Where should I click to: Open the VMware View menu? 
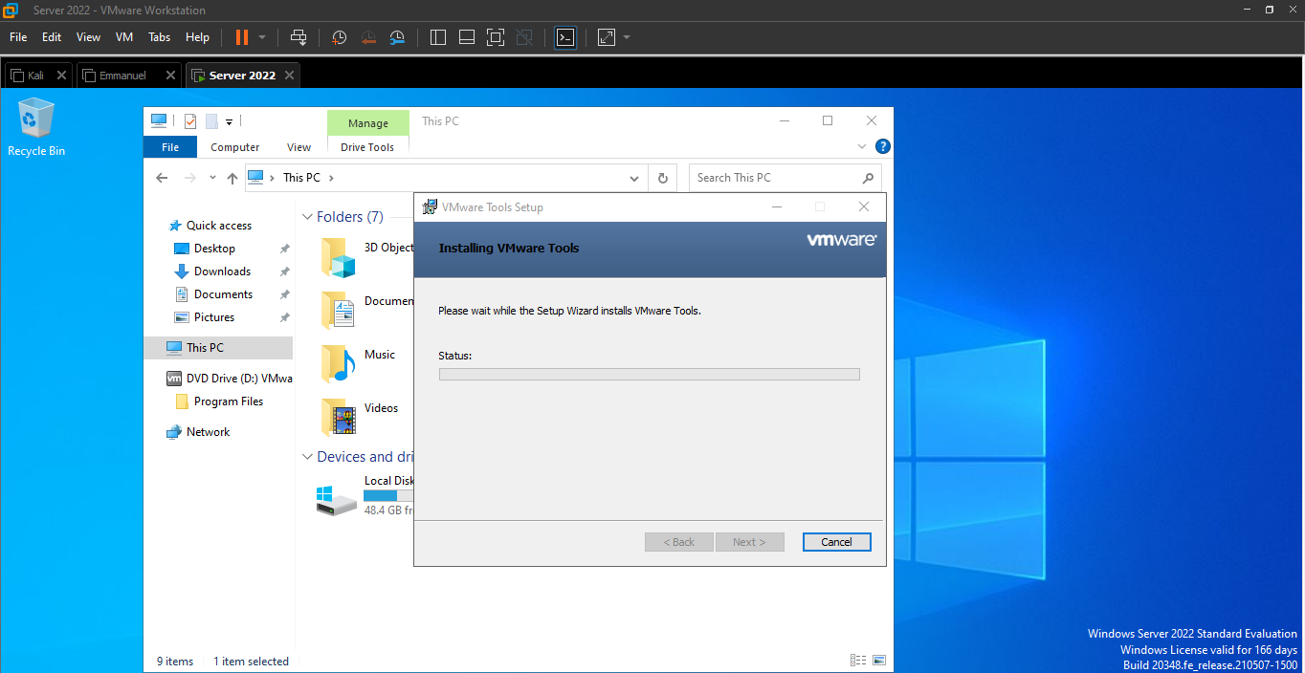pos(88,37)
